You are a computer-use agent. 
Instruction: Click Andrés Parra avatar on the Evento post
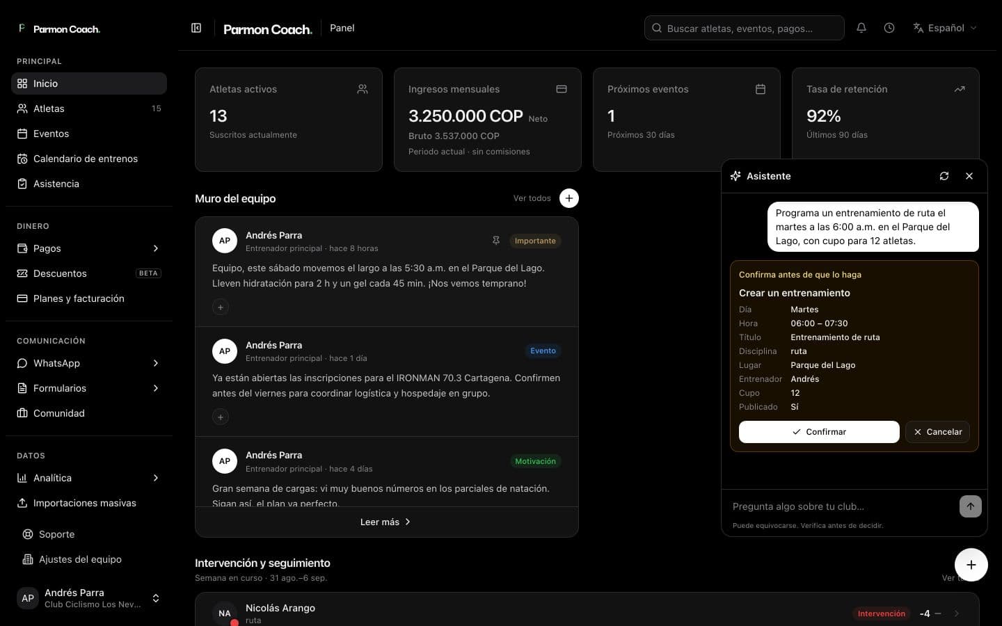pos(225,351)
